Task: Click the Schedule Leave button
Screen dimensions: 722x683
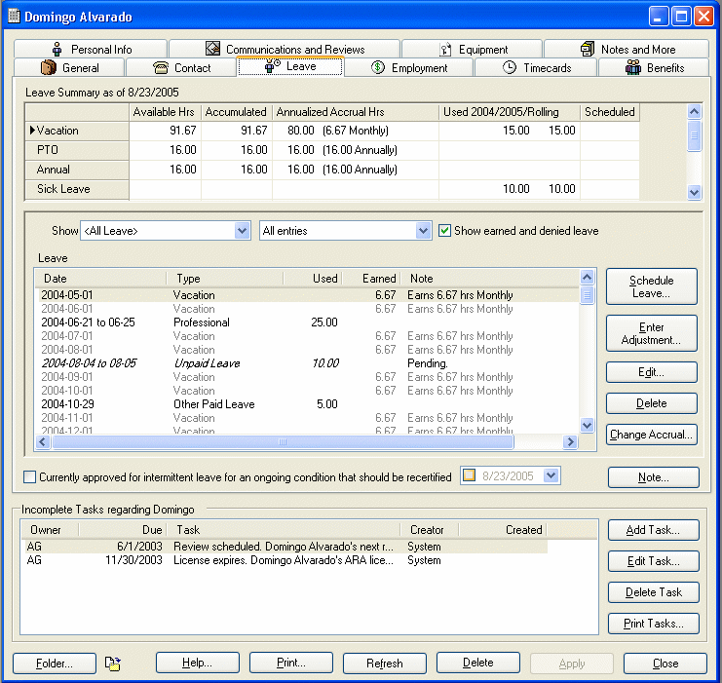Action: click(x=651, y=286)
